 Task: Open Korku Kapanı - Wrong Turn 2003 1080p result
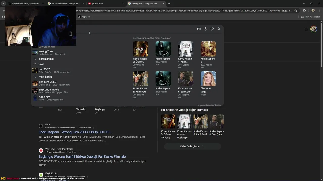click(75, 132)
